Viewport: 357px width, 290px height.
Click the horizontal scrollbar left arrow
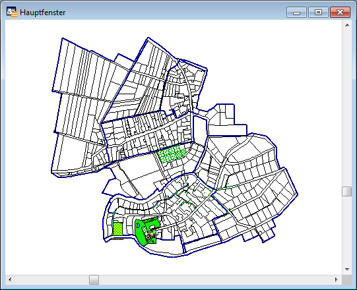point(10,279)
